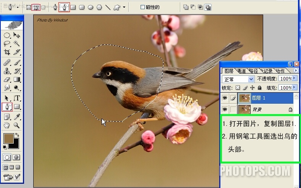Switch to Quick Mask mode

[16, 157]
